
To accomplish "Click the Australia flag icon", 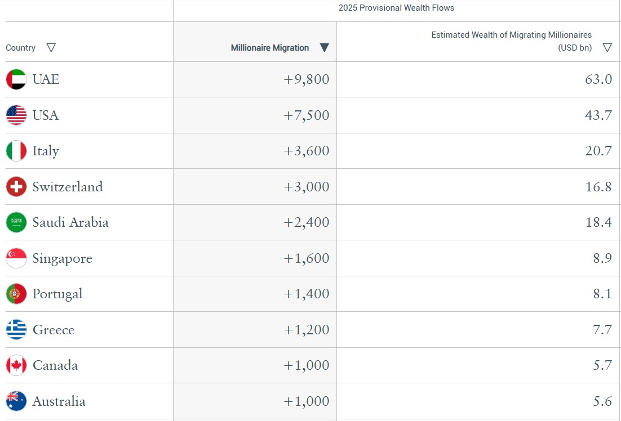I will point(16,401).
